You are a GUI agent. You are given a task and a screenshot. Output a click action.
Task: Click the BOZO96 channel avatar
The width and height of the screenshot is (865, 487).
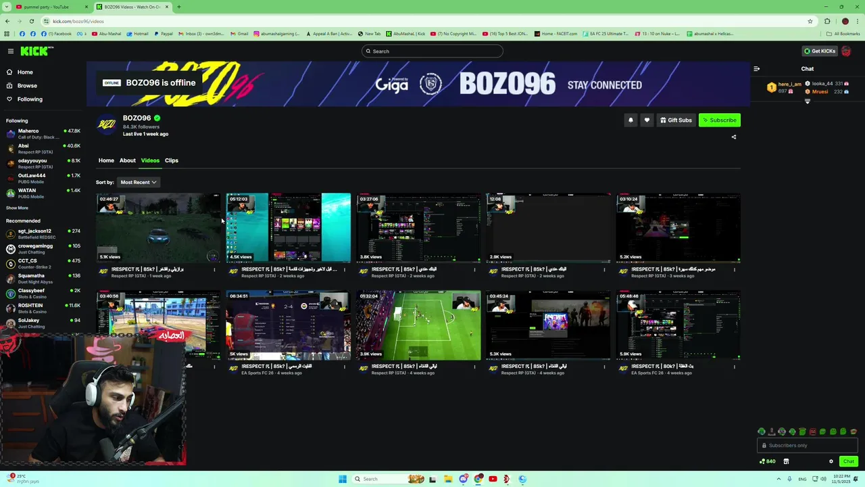coord(107,124)
